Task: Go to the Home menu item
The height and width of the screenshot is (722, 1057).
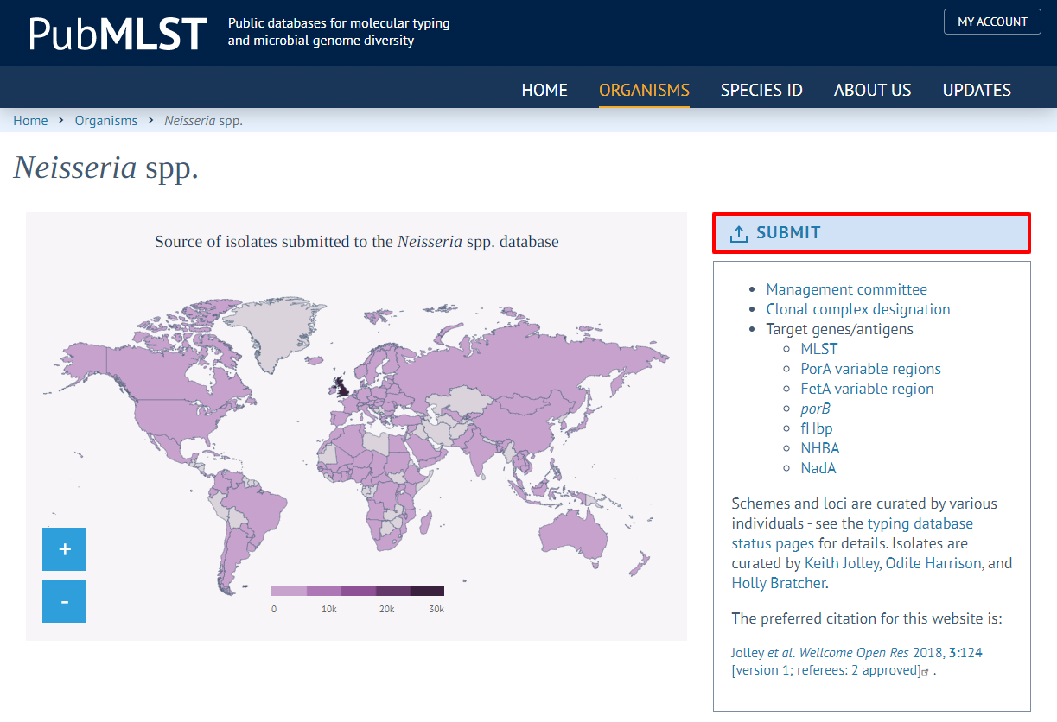Action: tap(544, 90)
